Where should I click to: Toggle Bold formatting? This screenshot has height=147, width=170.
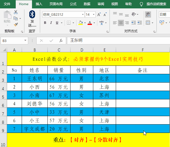tap(45, 23)
